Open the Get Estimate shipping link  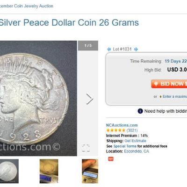pos(135,141)
